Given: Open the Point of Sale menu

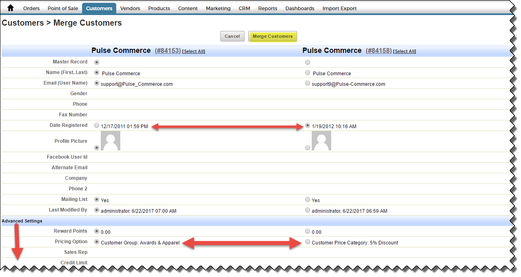Looking at the screenshot, I should [63, 8].
